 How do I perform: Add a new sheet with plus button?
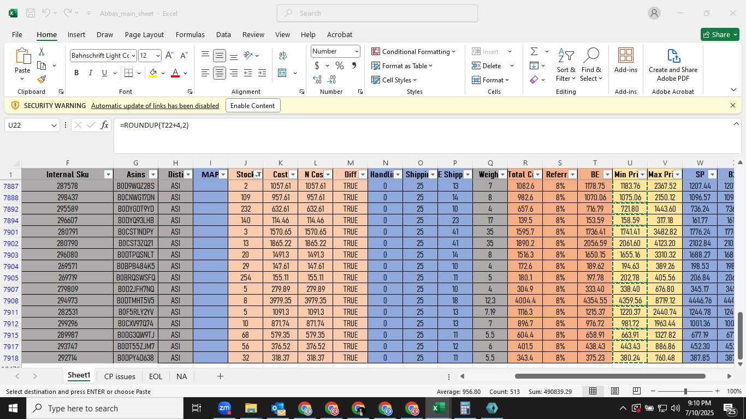(220, 376)
